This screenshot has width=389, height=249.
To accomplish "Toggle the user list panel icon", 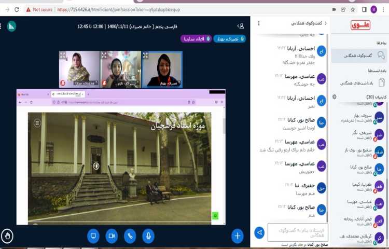I will pyautogui.click(x=241, y=26).
